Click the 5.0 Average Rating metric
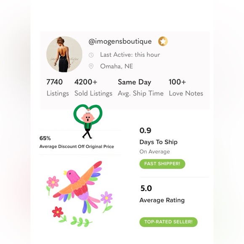 point(162,194)
